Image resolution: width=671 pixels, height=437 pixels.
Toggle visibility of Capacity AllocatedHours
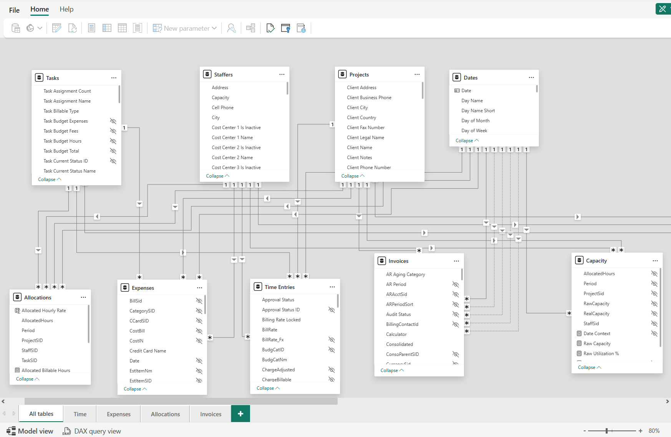[x=654, y=274]
